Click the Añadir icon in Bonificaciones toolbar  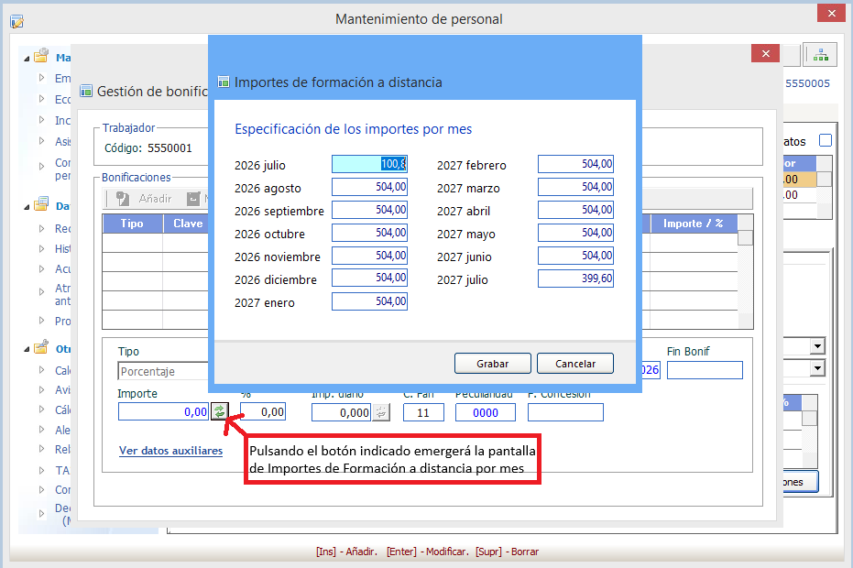pos(124,199)
